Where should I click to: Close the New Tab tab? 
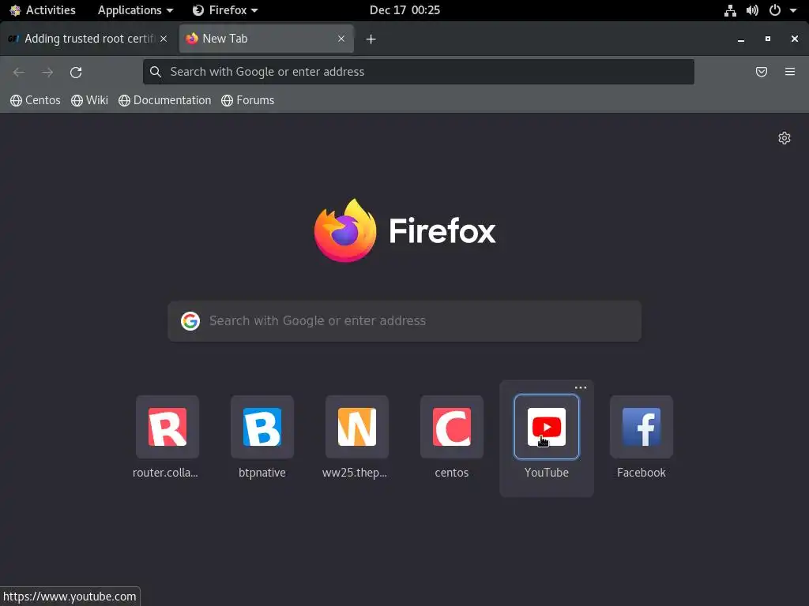tap(341, 39)
